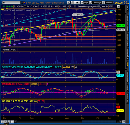The image size is (130, 125).
Task: Open the Studies menu
Action: pos(108,3)
